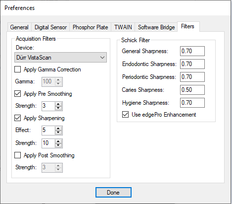Enable Apply Gamma Correction checkbox
The width and height of the screenshot is (232, 204).
[17, 69]
